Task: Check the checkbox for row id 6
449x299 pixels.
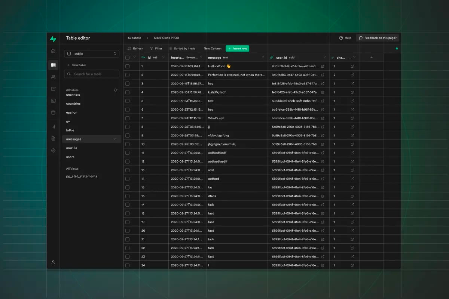Action: coord(128,110)
